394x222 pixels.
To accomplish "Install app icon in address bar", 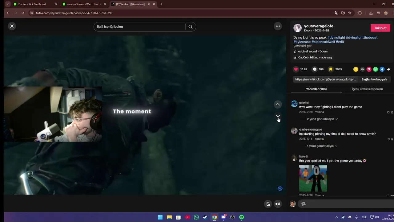I will [343, 13].
